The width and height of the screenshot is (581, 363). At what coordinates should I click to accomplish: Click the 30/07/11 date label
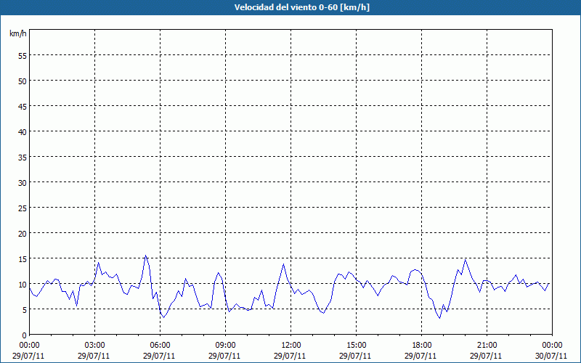pyautogui.click(x=551, y=356)
